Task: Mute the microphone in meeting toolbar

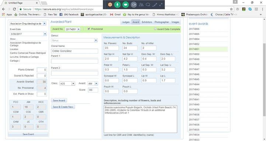Action: pos(117,4)
